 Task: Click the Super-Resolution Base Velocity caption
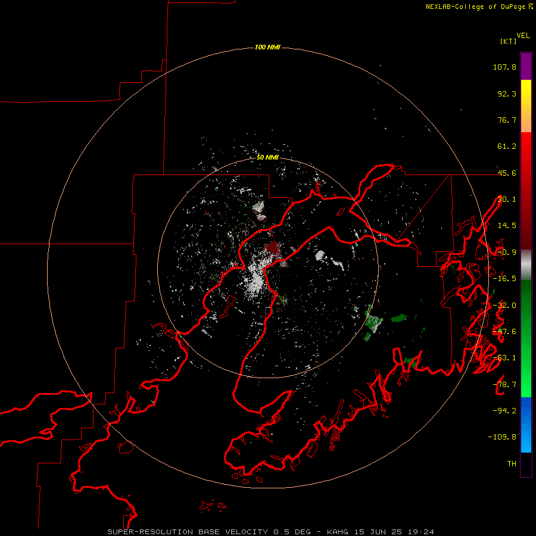pos(270,532)
